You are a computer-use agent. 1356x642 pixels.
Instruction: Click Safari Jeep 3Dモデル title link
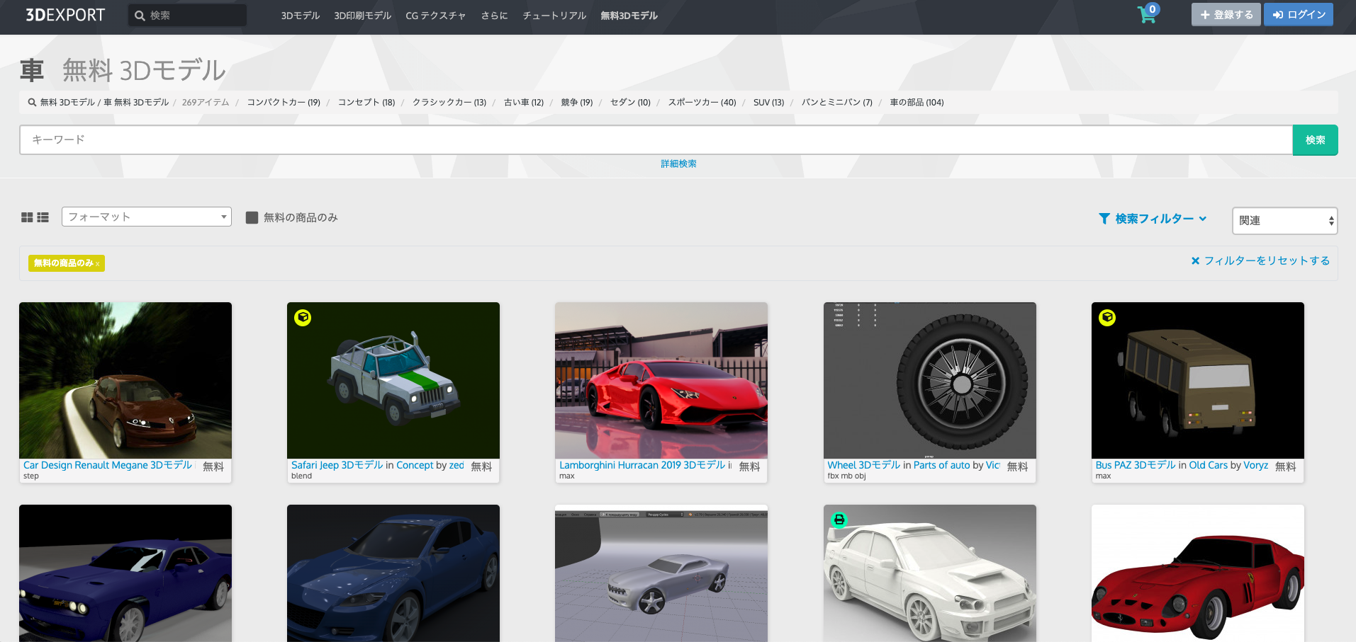pyautogui.click(x=337, y=465)
